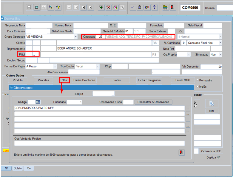Click the Enter Query toolbar icon

click(51, 7)
